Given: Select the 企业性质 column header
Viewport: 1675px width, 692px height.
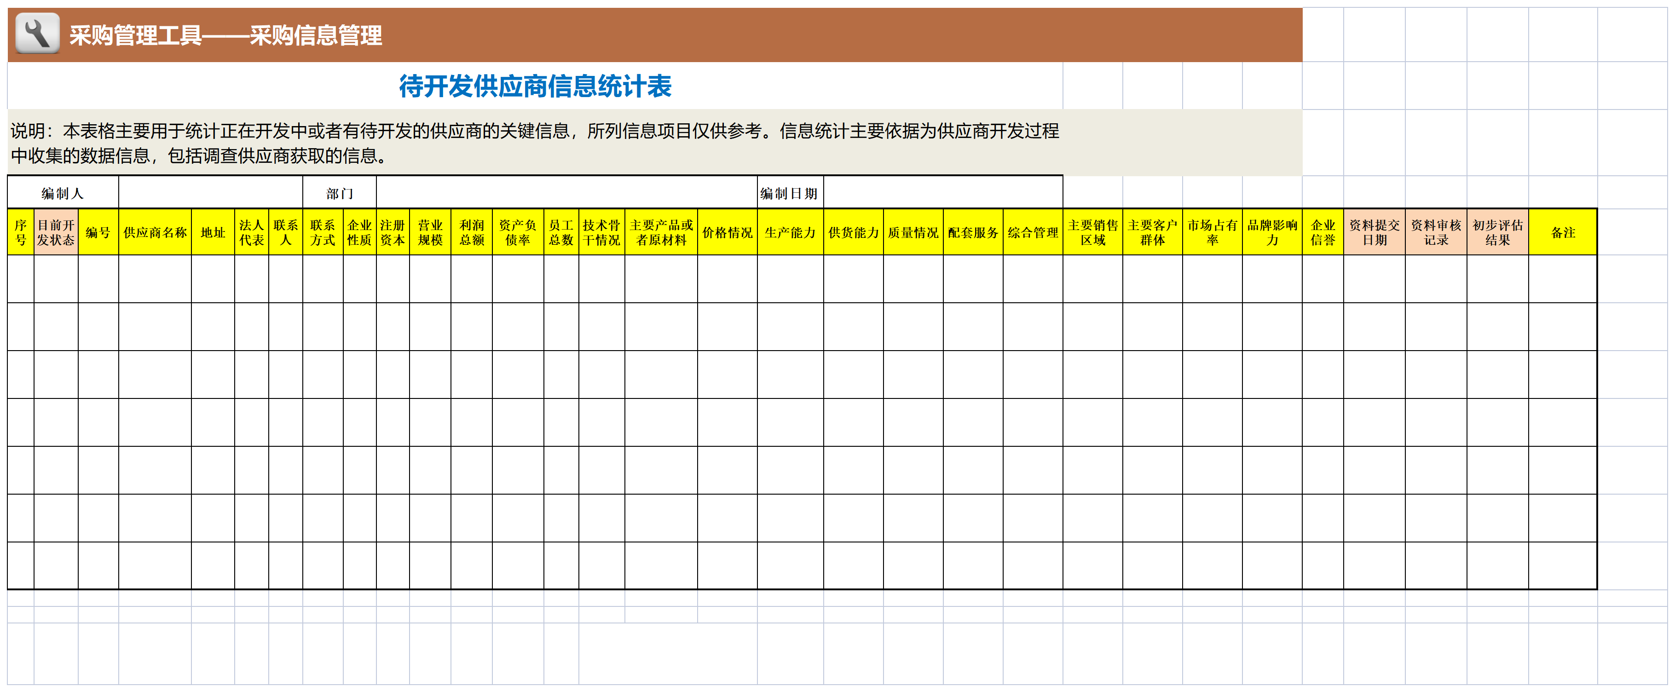Looking at the screenshot, I should [x=359, y=232].
